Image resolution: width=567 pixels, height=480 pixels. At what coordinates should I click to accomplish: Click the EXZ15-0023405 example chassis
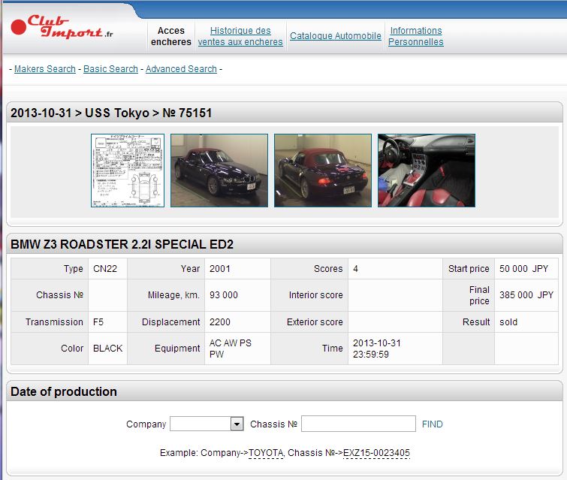tap(376, 453)
